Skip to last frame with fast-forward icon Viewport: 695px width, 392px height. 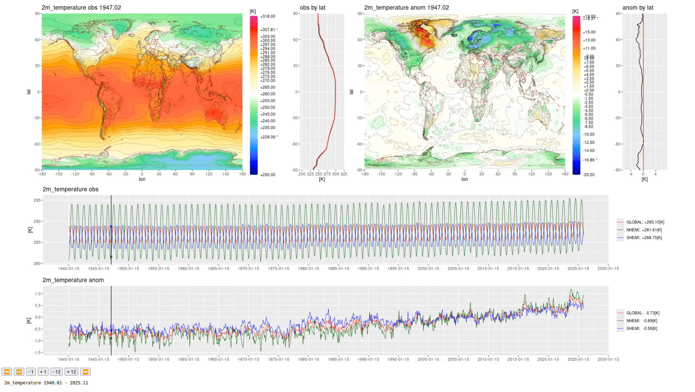click(85, 372)
